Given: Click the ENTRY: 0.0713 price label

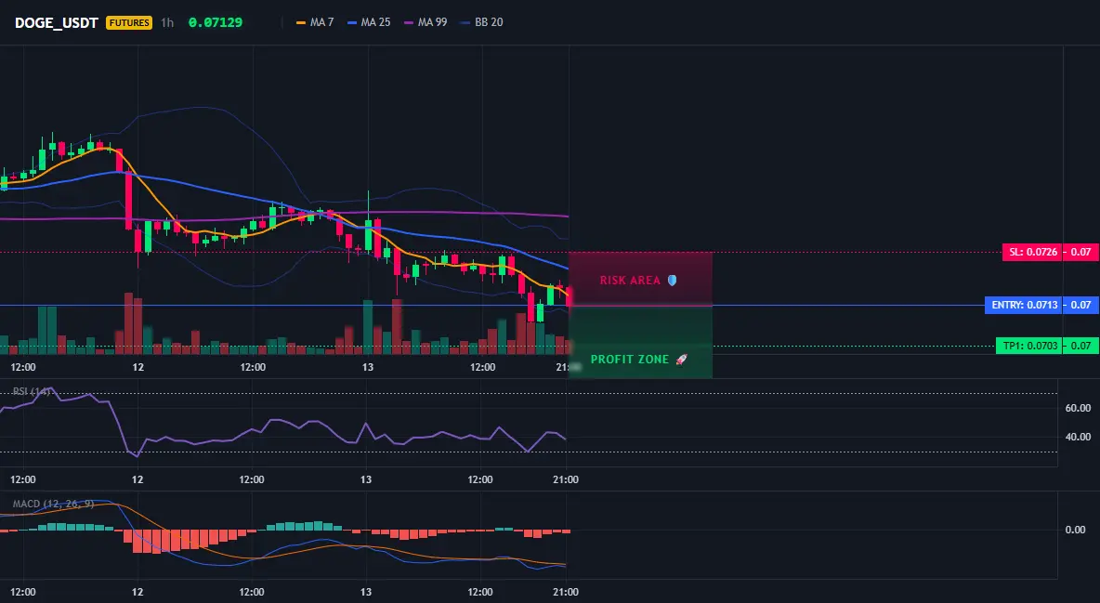Looking at the screenshot, I should click(1023, 306).
